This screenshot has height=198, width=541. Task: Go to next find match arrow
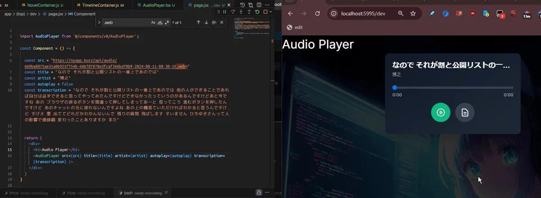click(x=206, y=22)
